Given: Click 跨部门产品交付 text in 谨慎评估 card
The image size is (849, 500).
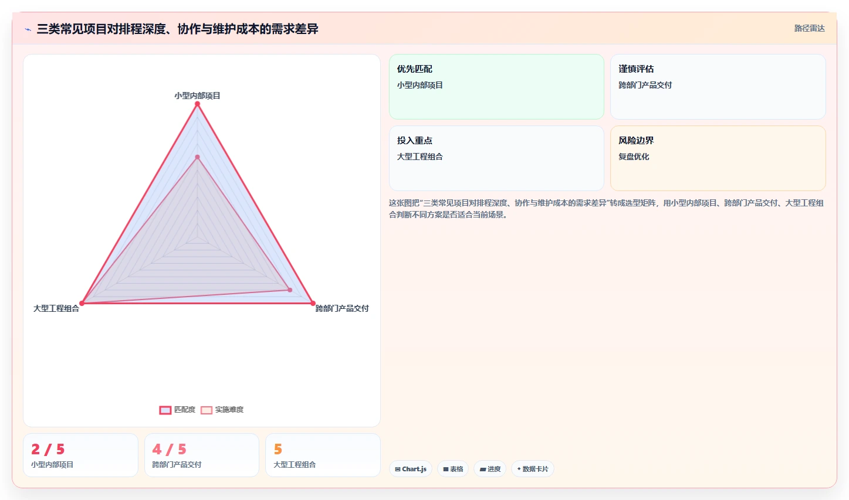Looking at the screenshot, I should pyautogui.click(x=645, y=85).
